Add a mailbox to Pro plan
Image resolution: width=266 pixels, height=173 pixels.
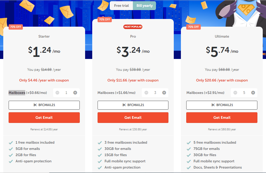[x=164, y=93]
